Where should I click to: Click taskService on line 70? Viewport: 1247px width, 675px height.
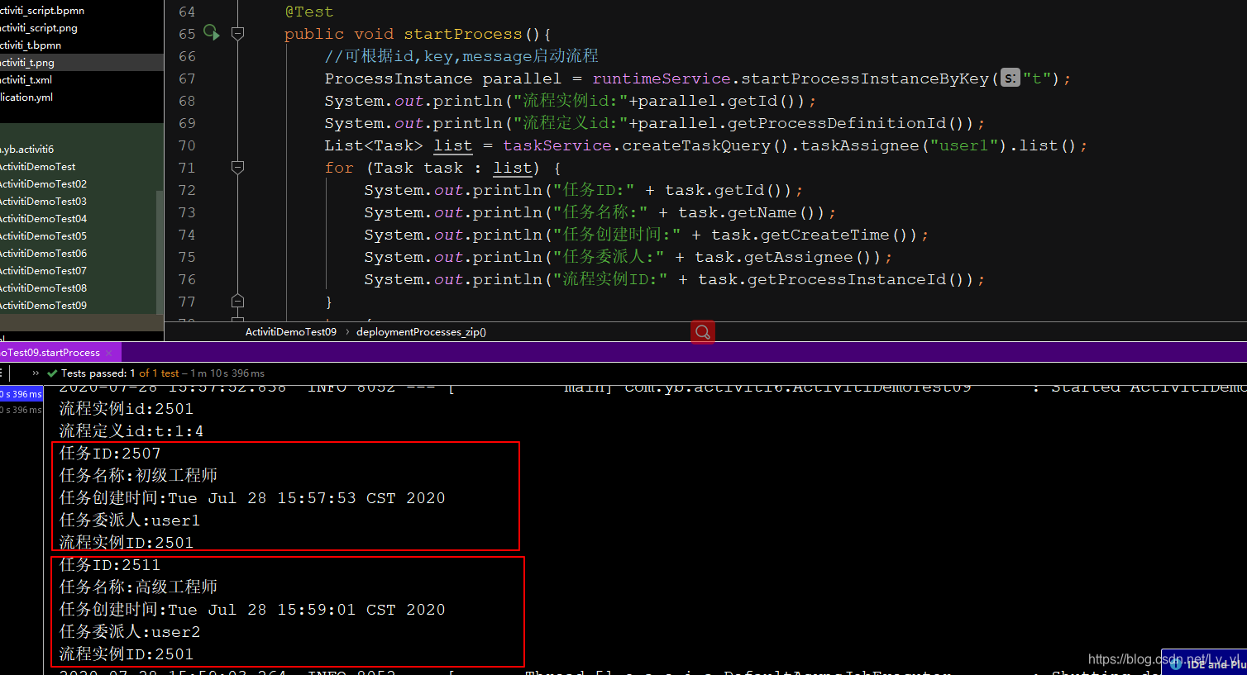point(557,145)
